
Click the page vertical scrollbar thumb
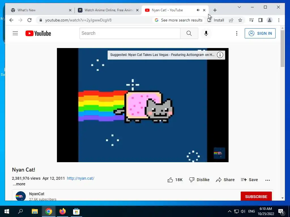coord(282,48)
